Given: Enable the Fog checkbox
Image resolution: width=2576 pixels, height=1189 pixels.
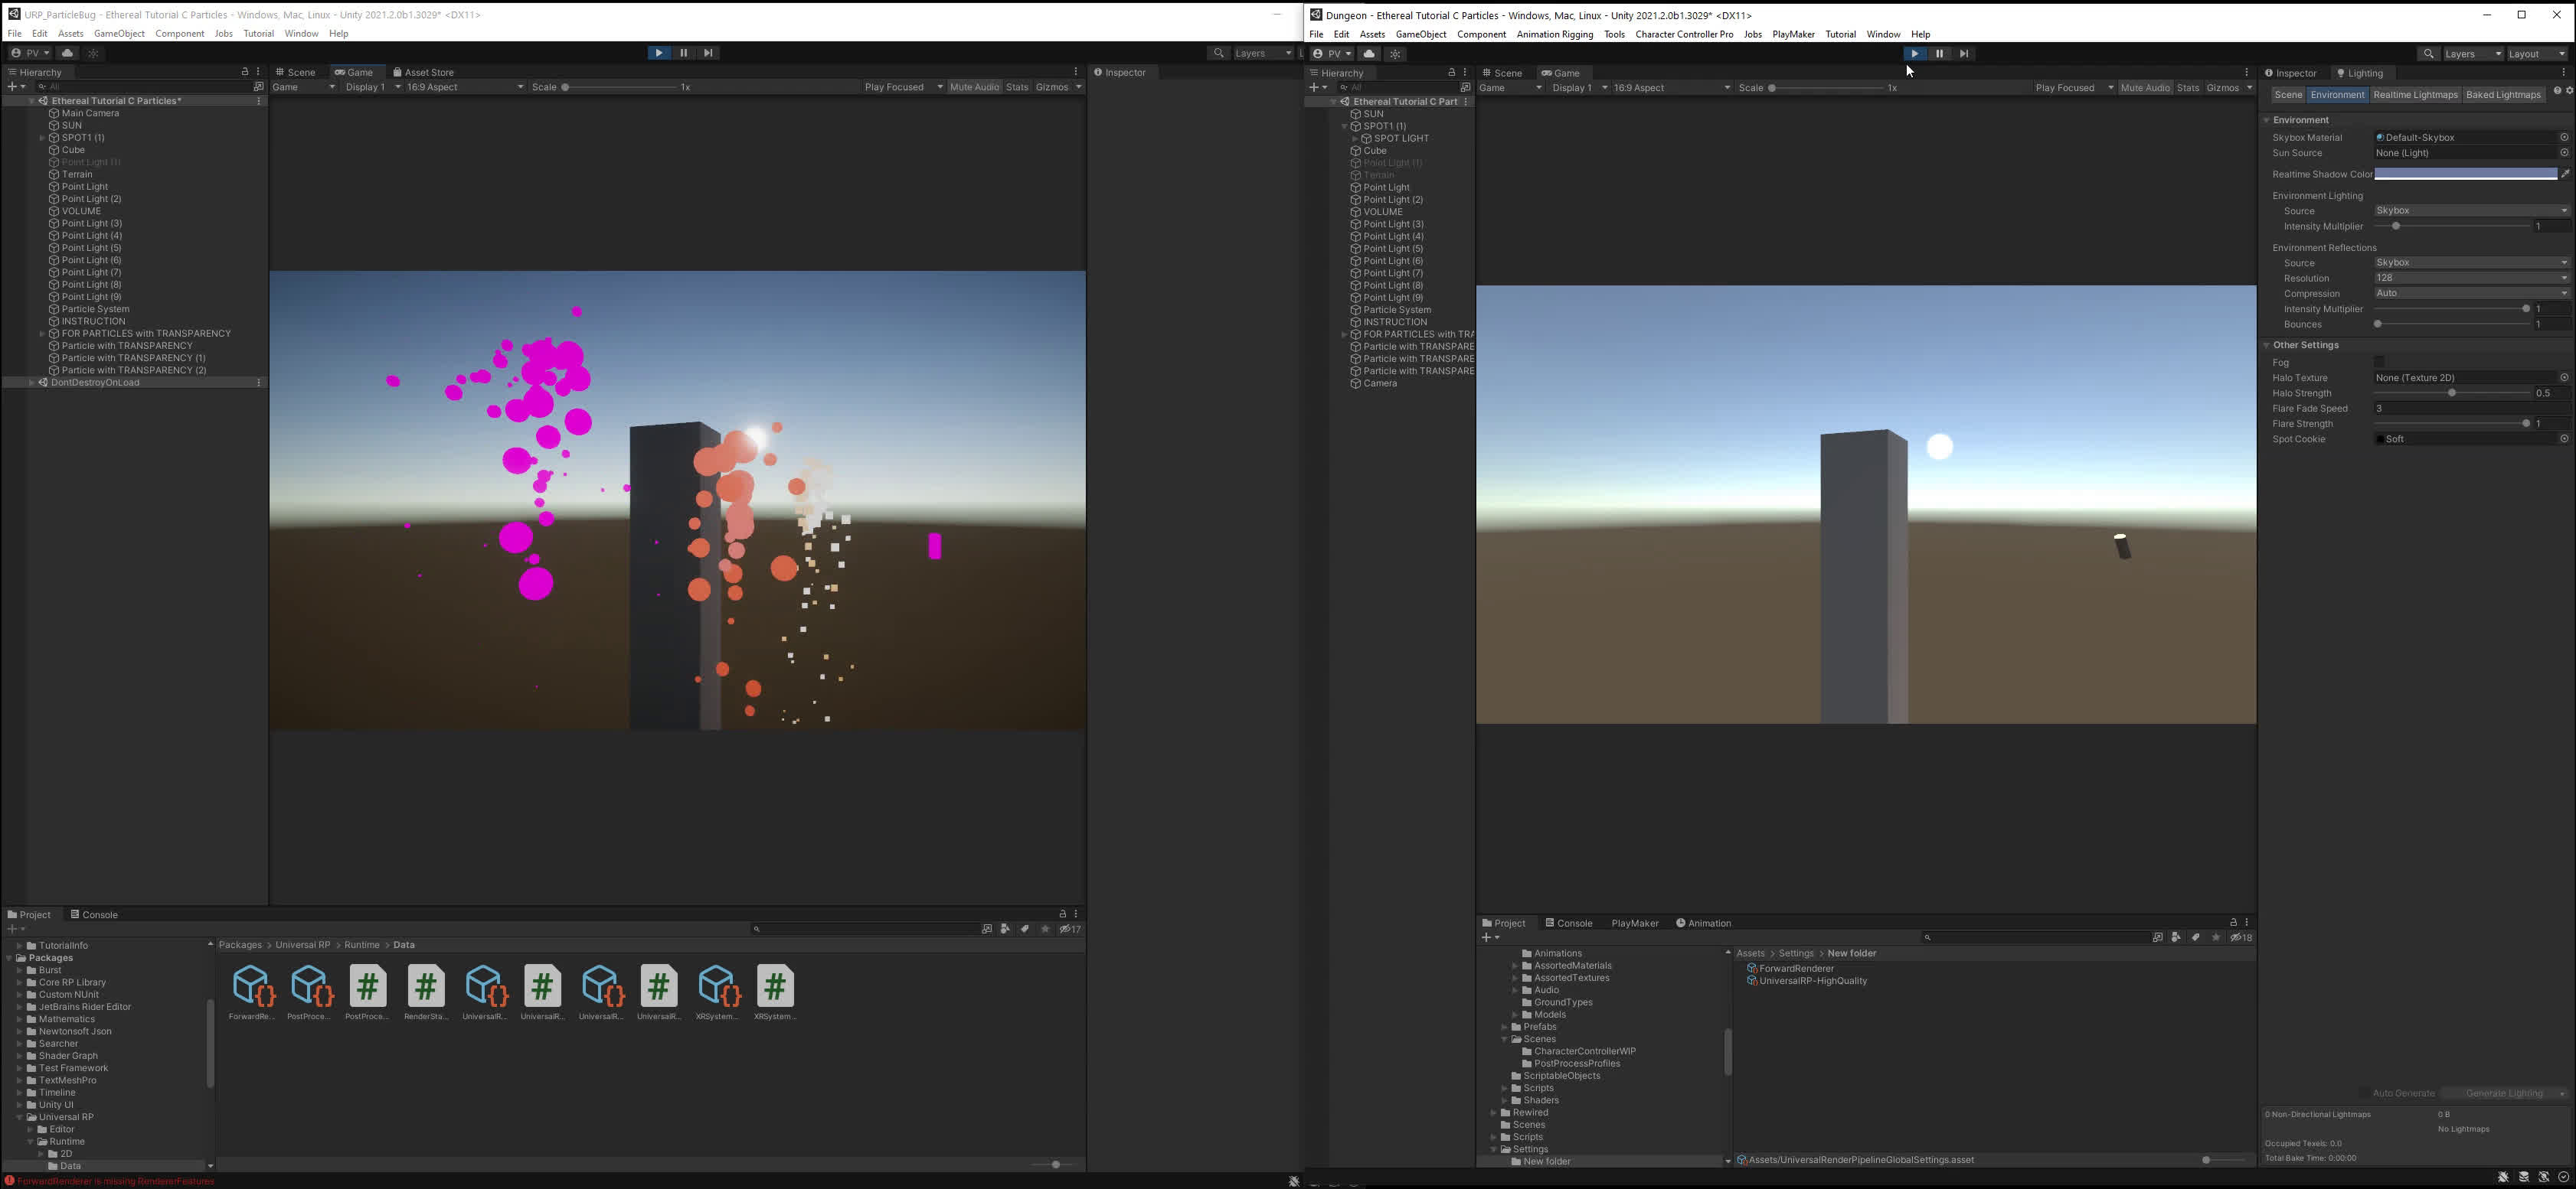Looking at the screenshot, I should coord(2379,363).
